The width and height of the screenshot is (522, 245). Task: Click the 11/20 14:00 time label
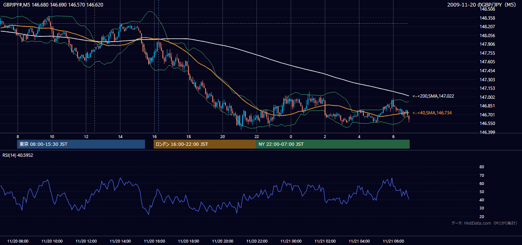[x=120, y=241]
